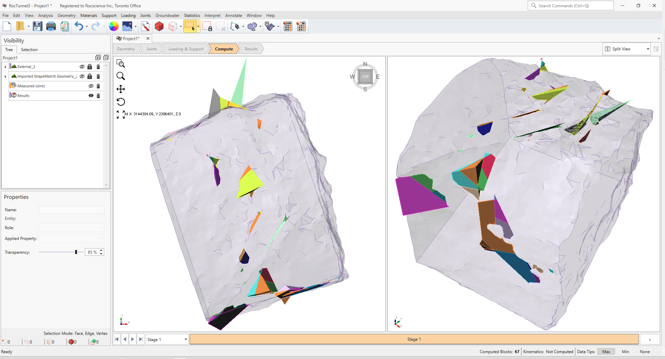The height and width of the screenshot is (359, 665).
Task: Select the Zoom magnifier tool in viewport
Action: [x=121, y=76]
